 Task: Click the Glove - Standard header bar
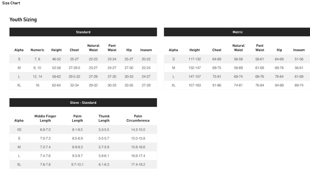[x=83, y=103]
